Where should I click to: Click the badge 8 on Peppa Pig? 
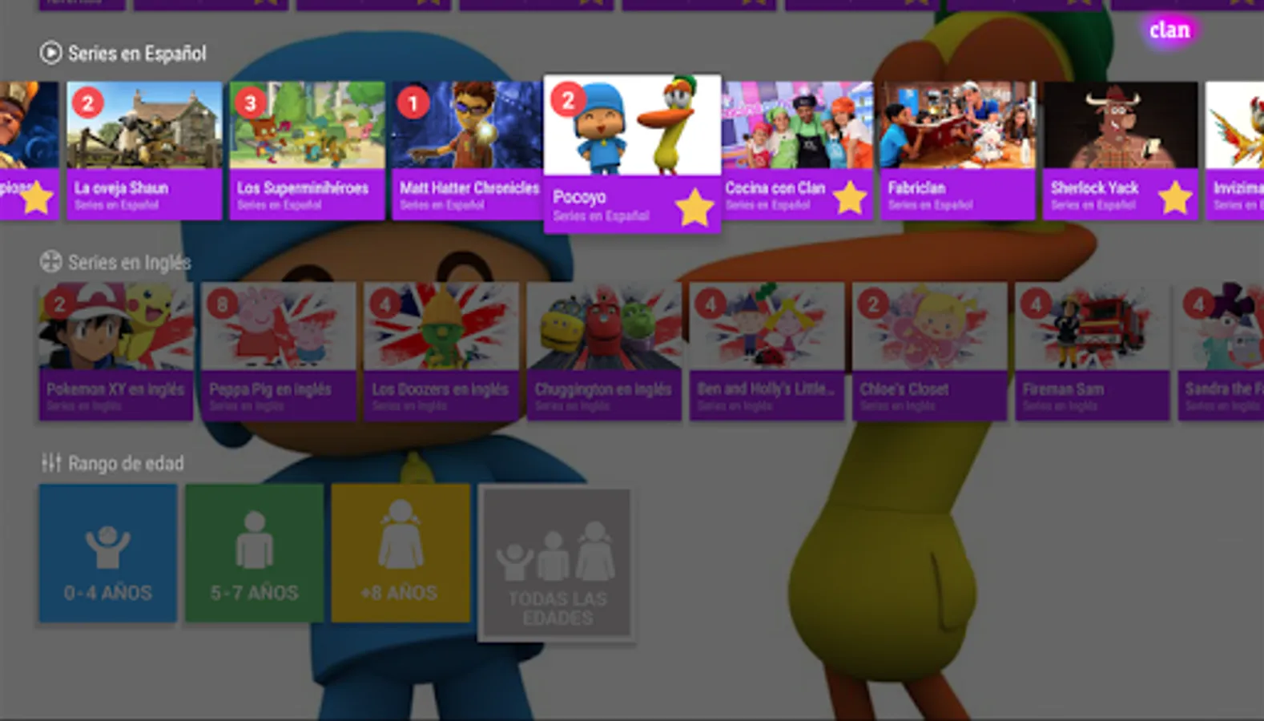(x=222, y=304)
